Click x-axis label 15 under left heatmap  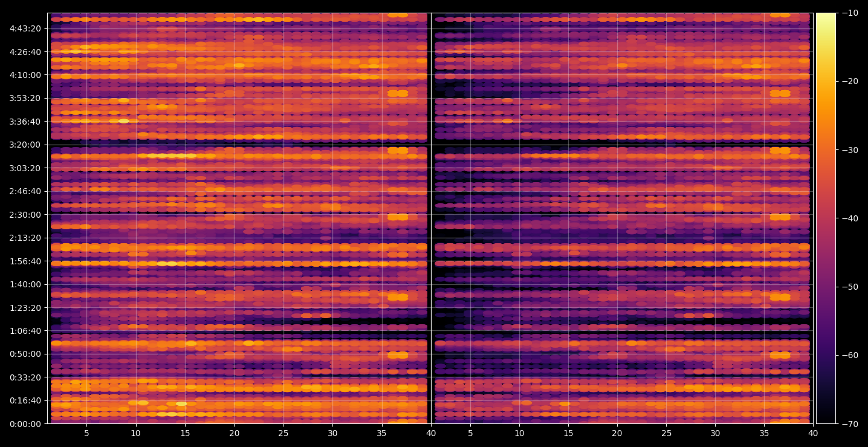tap(185, 433)
